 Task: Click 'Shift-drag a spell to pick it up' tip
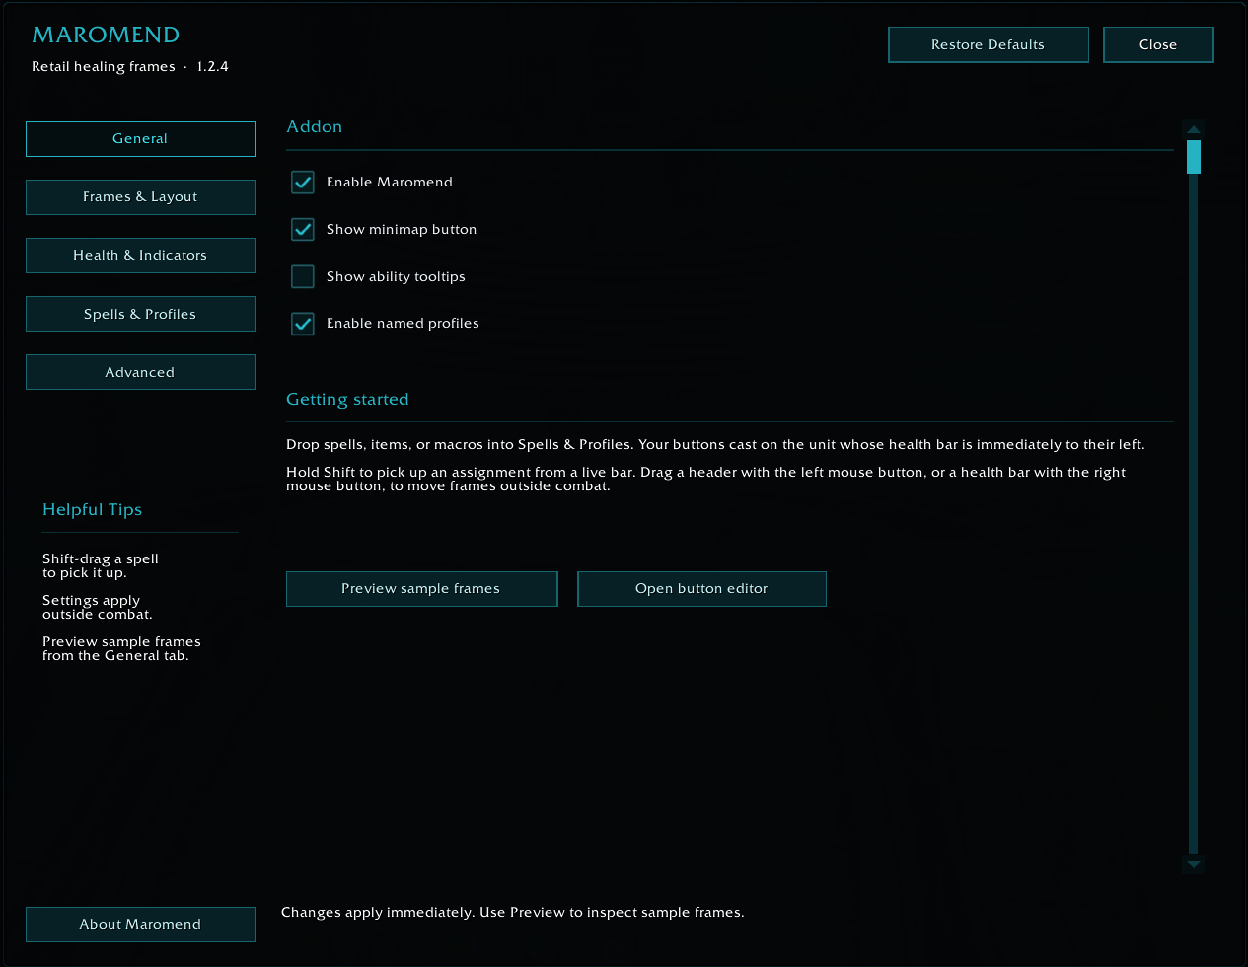101,565
